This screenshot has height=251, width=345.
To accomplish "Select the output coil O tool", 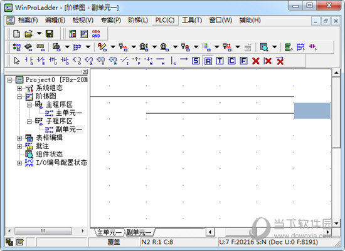I will tap(77, 60).
